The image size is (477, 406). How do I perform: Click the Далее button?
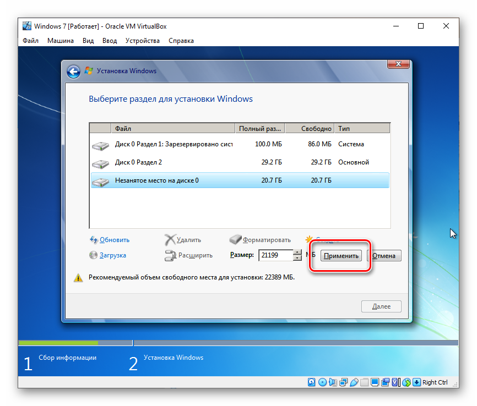pyautogui.click(x=381, y=306)
